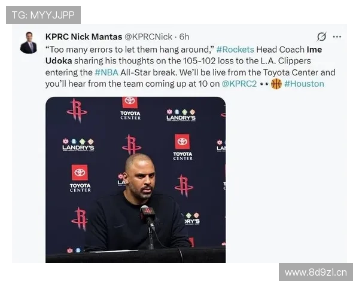Open Nick Mantas's profile avatar
359x287 pixels.
pyautogui.click(x=29, y=43)
